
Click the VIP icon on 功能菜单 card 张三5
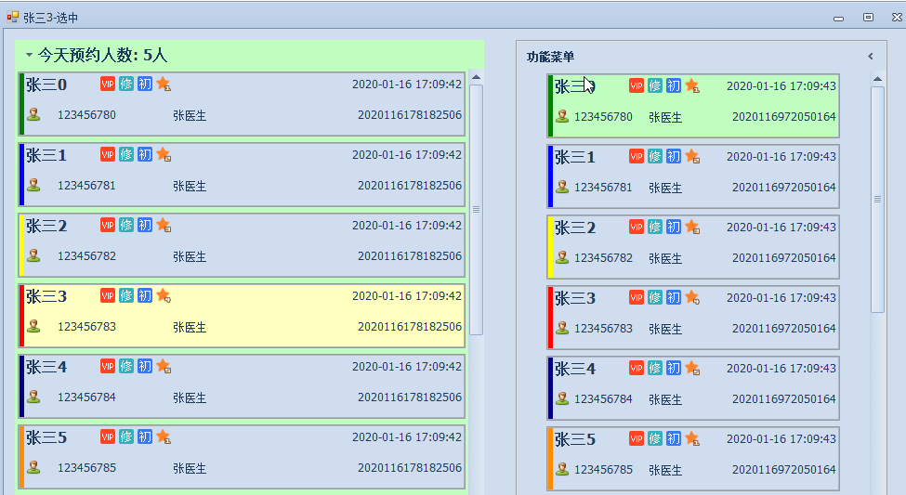[x=637, y=438]
